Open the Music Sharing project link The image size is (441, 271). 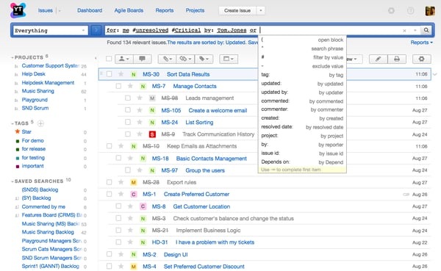click(38, 91)
